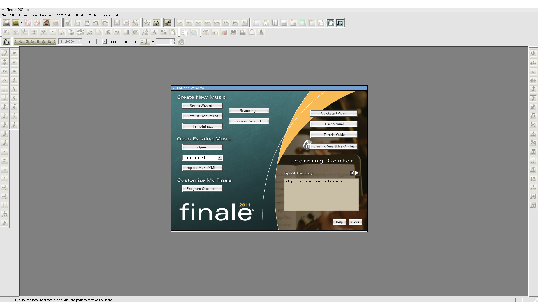Click the Undo arrow icon

pyautogui.click(x=96, y=23)
